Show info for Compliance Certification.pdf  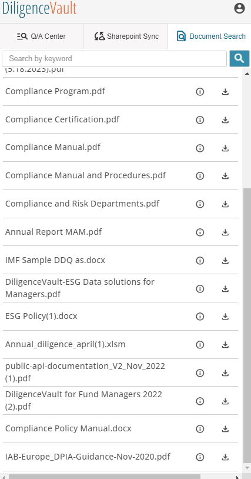pyautogui.click(x=200, y=120)
